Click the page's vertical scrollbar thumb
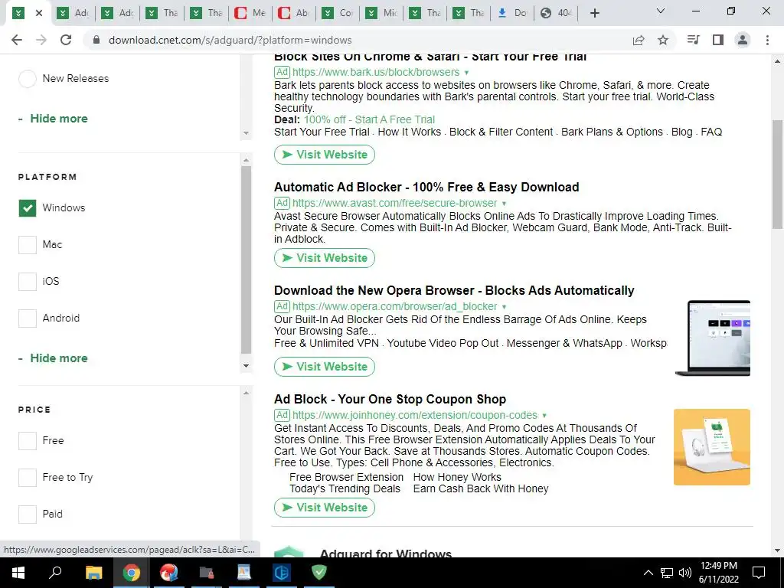 (778, 174)
